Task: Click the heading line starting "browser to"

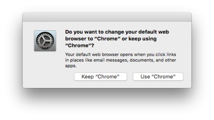Action: 111,39
